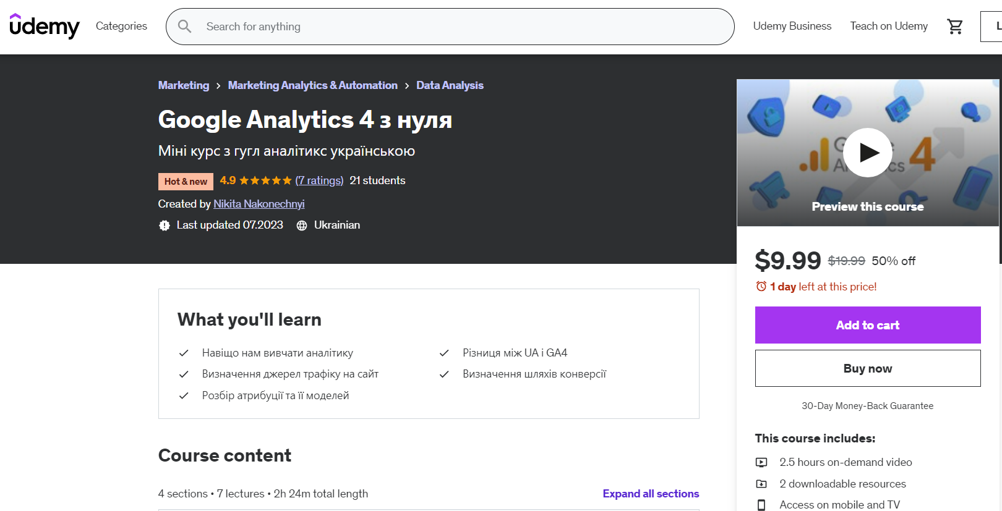Go to Data Analysis breadcrumb
This screenshot has height=511, width=1002.
point(450,85)
